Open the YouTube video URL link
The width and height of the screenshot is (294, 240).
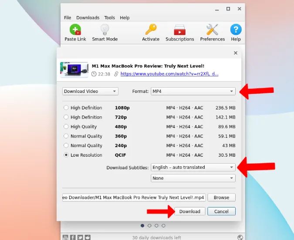(x=169, y=74)
